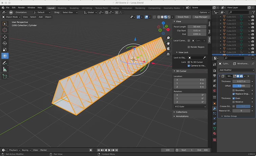
Task: Jump to timeline end frame
Action: (x=116, y=150)
